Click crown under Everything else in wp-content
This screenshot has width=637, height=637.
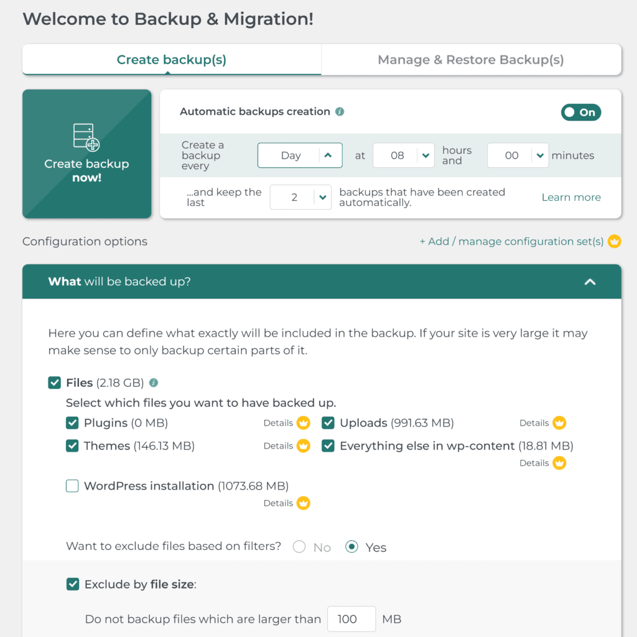559,463
